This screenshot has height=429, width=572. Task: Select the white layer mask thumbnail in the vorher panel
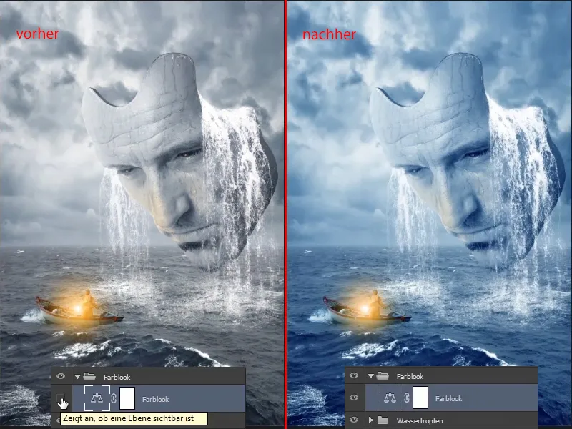(127, 398)
